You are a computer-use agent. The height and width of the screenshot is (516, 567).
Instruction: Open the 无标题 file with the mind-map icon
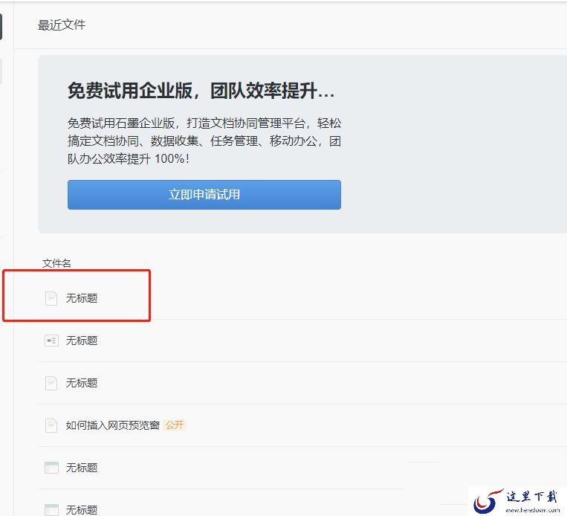(x=82, y=341)
